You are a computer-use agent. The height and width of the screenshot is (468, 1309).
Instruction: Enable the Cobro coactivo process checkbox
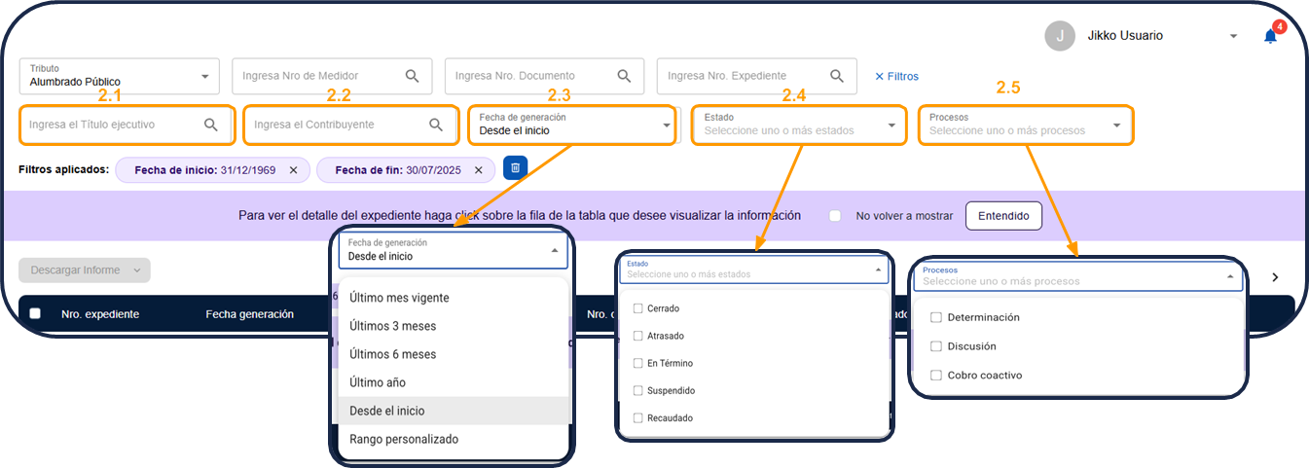pos(936,375)
